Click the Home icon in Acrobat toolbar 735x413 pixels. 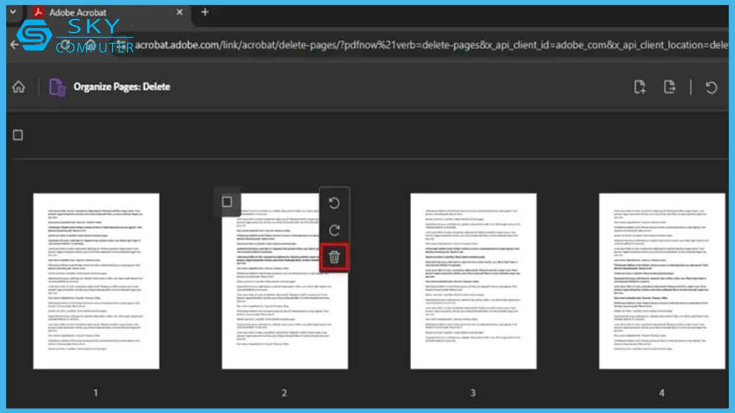(18, 87)
